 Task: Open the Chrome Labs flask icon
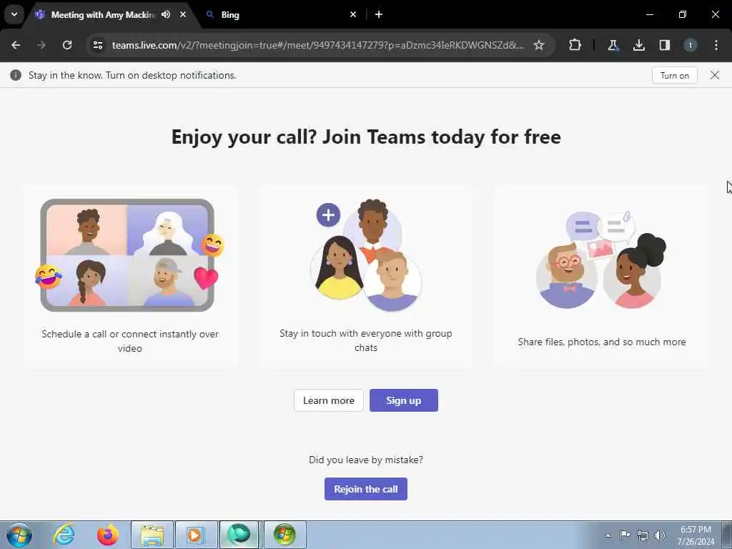click(x=613, y=45)
